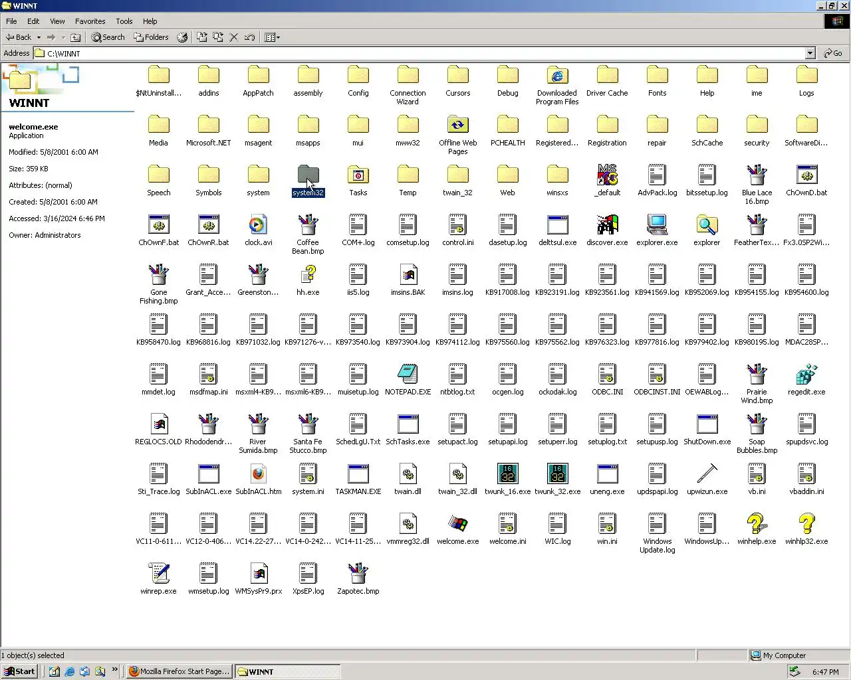This screenshot has width=851, height=680.
Task: Toggle the Folders pane button
Action: coord(151,37)
